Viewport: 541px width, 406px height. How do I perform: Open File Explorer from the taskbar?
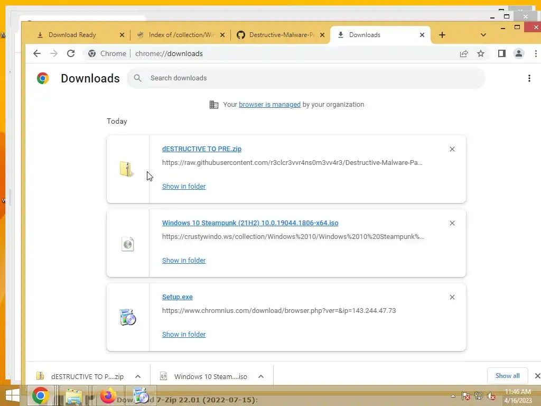coord(74,396)
